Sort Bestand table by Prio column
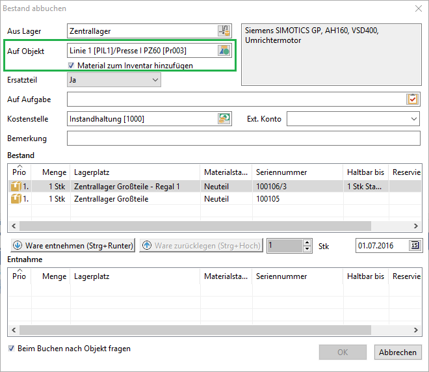 tap(19, 172)
